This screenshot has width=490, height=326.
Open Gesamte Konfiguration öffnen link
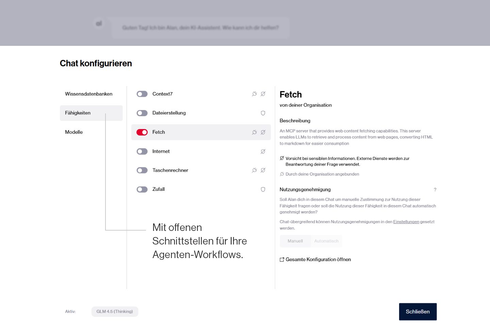(x=315, y=259)
